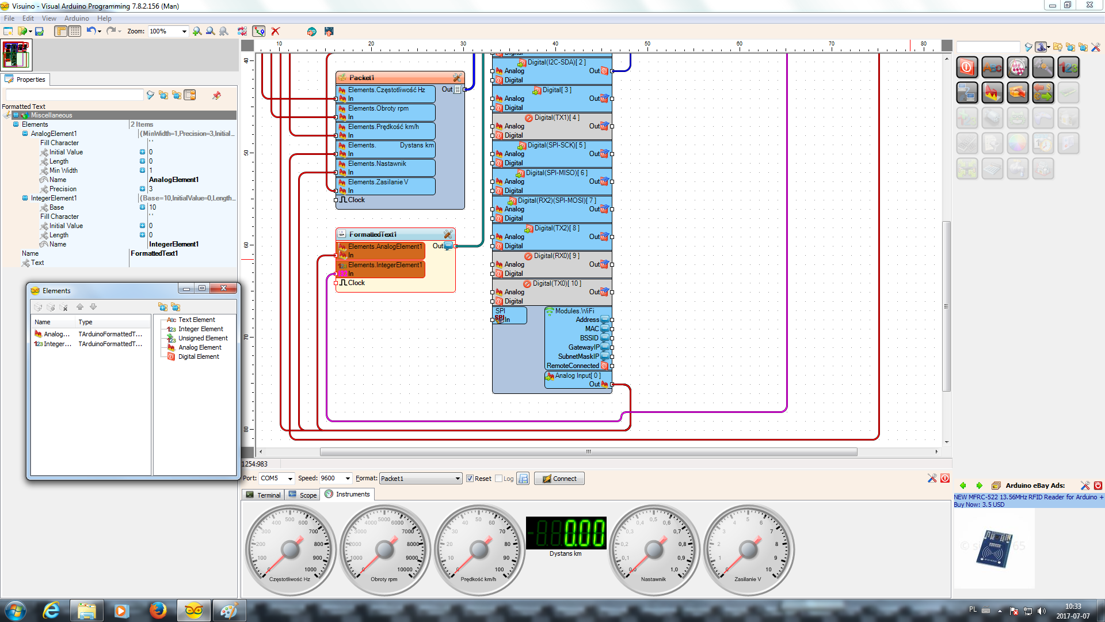The image size is (1105, 622).
Task: Click the Precision value 3 in Properties
Action: tap(151, 189)
